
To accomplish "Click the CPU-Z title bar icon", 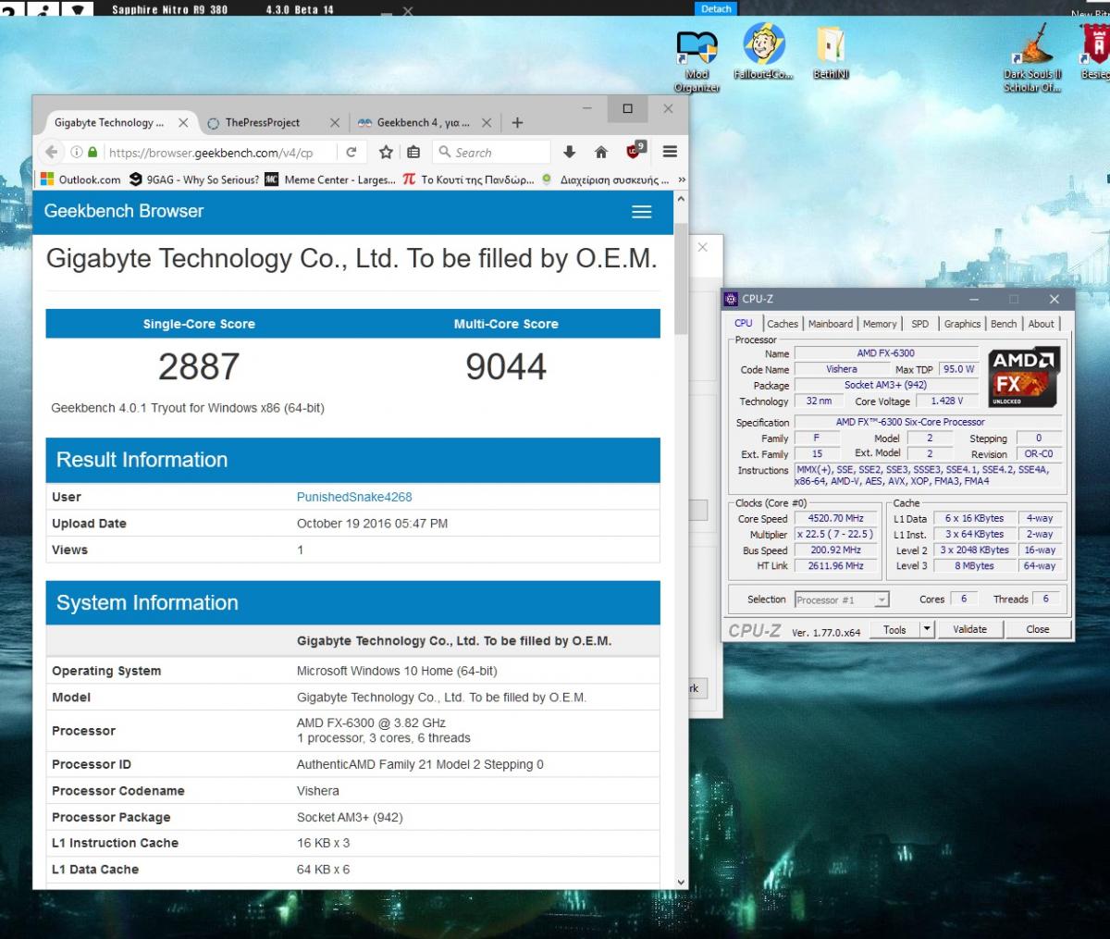I will 732,299.
